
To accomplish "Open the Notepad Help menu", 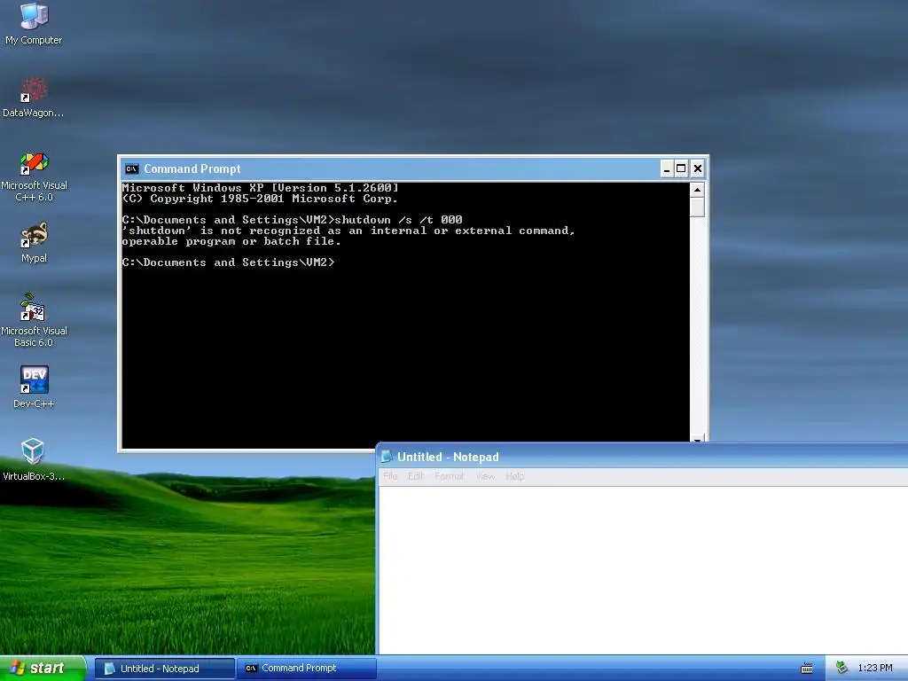I will (x=515, y=476).
